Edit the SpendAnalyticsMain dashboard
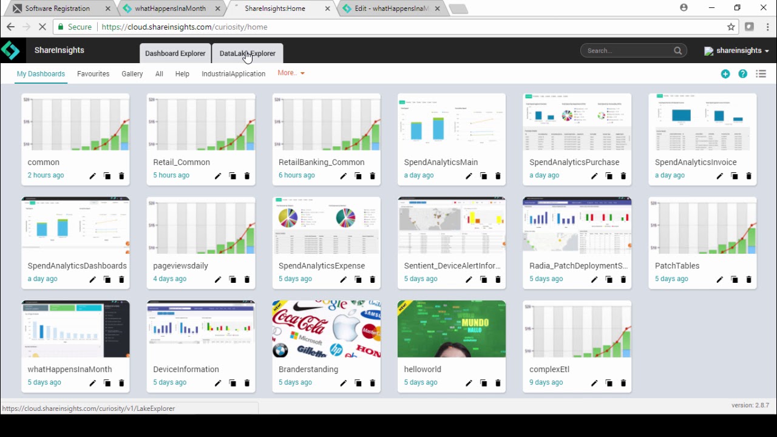777x437 pixels. [x=469, y=176]
